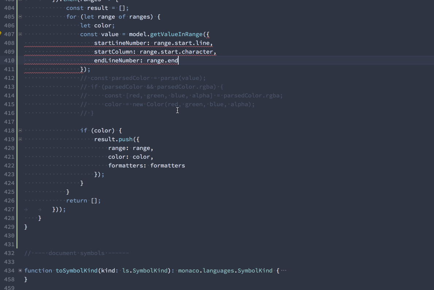Click line number 410 in the gutter
This screenshot has height=290, width=434.
(x=9, y=60)
